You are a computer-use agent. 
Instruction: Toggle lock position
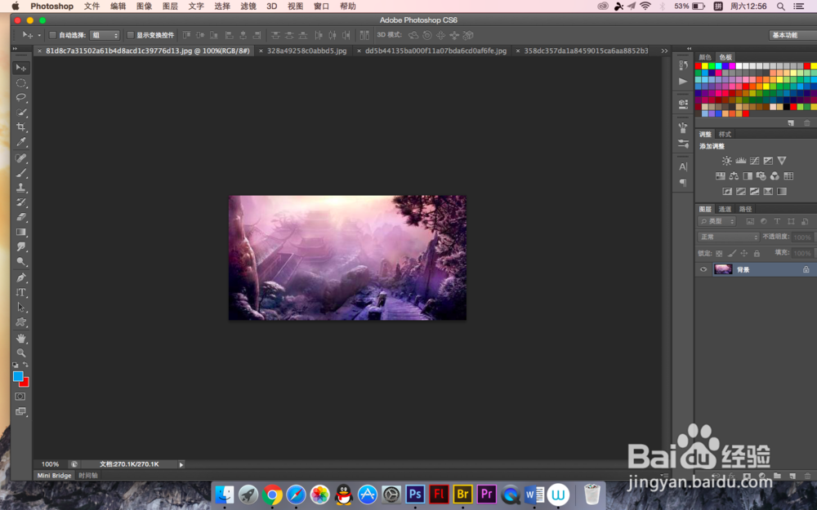pyautogui.click(x=744, y=254)
